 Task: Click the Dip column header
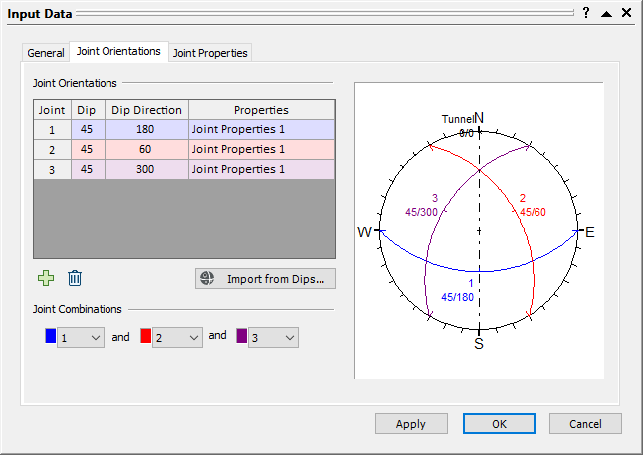[x=88, y=110]
